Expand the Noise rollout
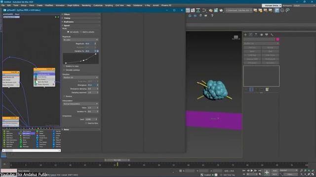Image resolution: width=316 pixels, height=177 pixels. coord(81,129)
